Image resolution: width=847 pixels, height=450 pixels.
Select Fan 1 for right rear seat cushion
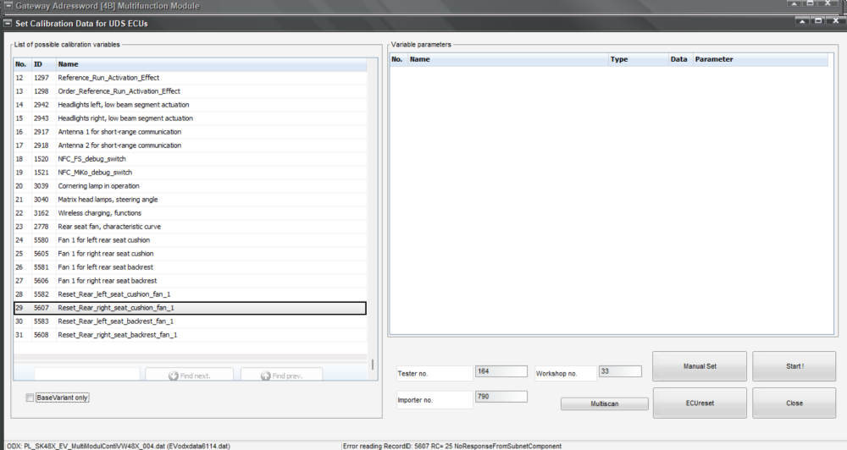(x=190, y=254)
